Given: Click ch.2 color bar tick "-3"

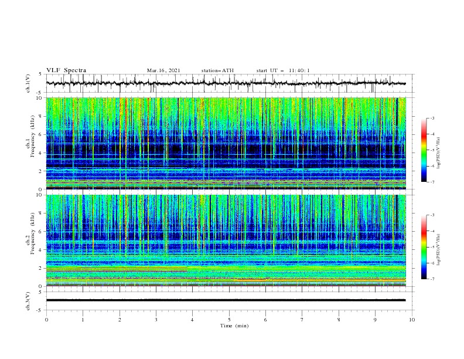Looking at the screenshot, I should [432, 215].
